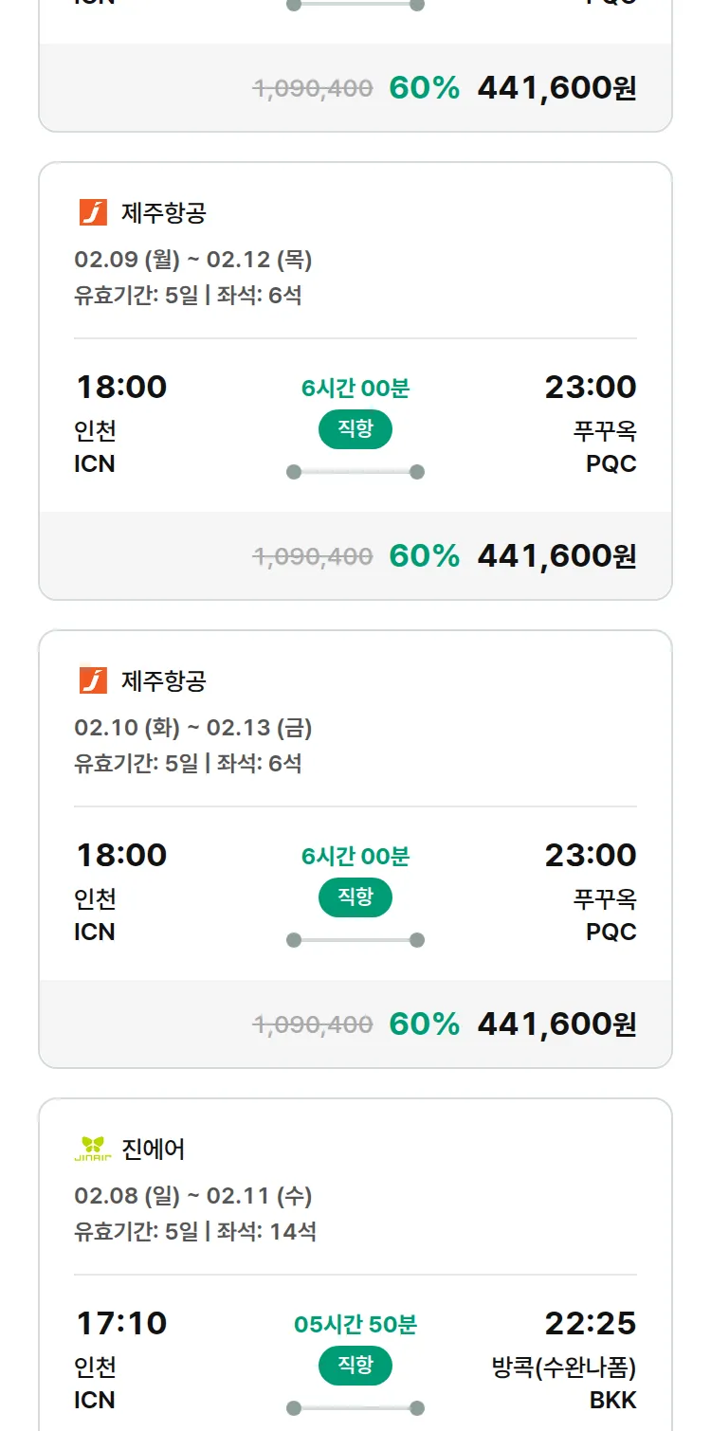Screen dimensions: 711x1431
Task: Click the Jeju Air logo on the 02.10 flight
Action: coord(93,680)
